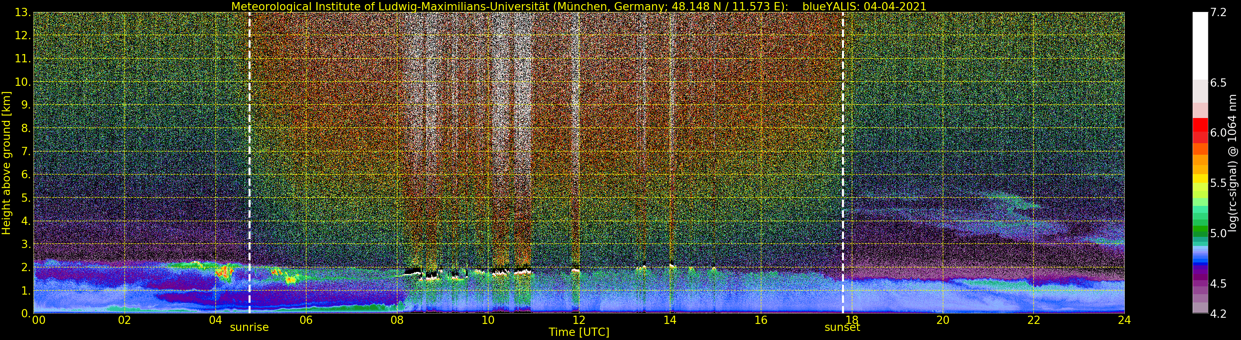Click time-axis tick label "04"
The height and width of the screenshot is (340, 1241).
coord(215,320)
